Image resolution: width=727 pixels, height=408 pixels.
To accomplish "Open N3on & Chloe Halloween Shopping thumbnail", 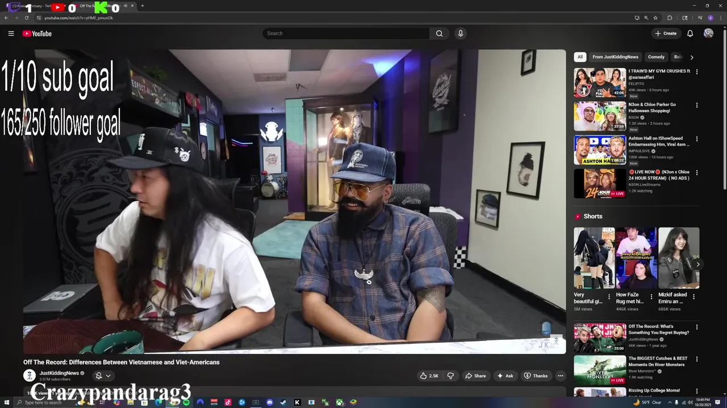I will point(600,116).
